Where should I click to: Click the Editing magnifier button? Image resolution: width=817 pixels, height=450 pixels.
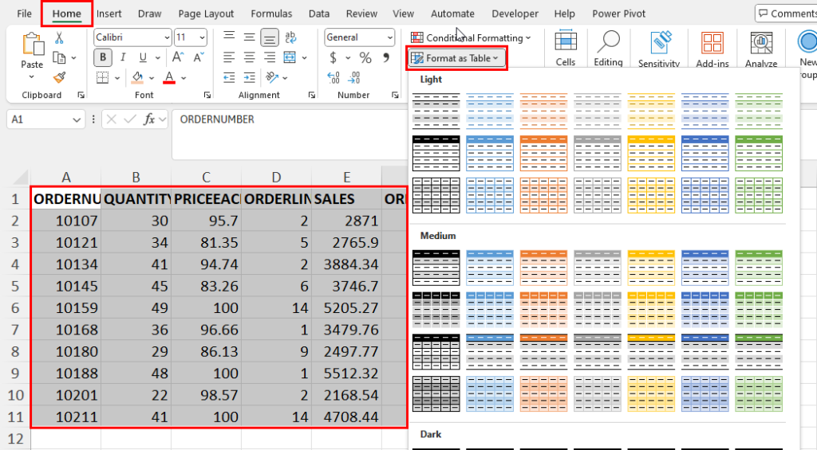coord(608,48)
